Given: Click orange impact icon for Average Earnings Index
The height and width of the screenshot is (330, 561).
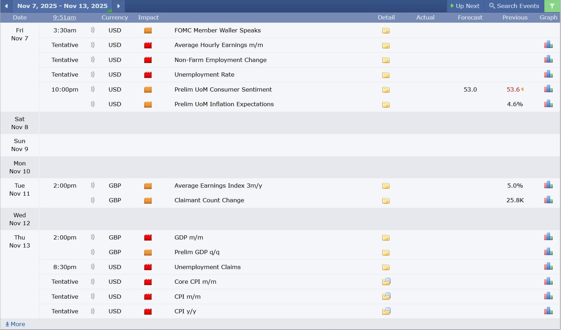Looking at the screenshot, I should click(148, 186).
